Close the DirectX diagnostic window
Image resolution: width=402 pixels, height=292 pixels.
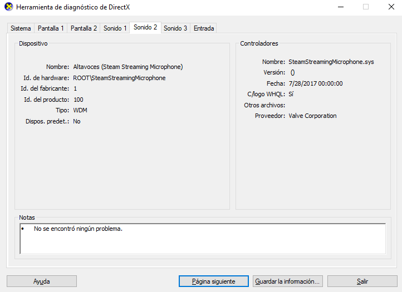tap(391, 7)
